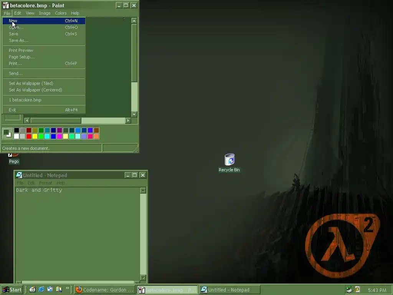Open the Paint Colors menu
Image resolution: width=393 pixels, height=295 pixels.
coord(61,13)
